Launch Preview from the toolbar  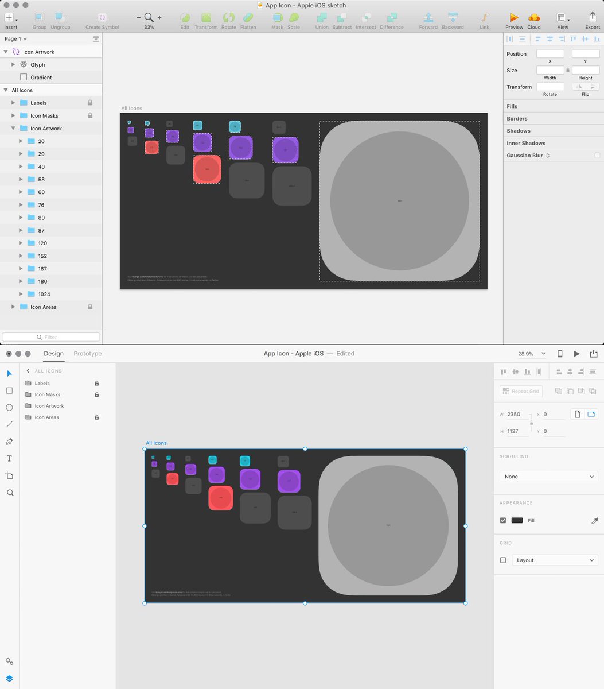[x=513, y=19]
